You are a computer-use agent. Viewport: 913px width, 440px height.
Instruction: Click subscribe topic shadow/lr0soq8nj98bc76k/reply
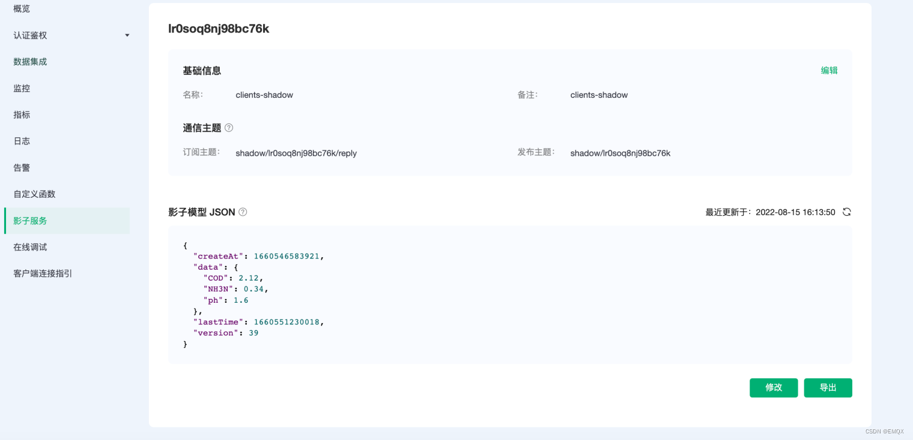pos(296,153)
